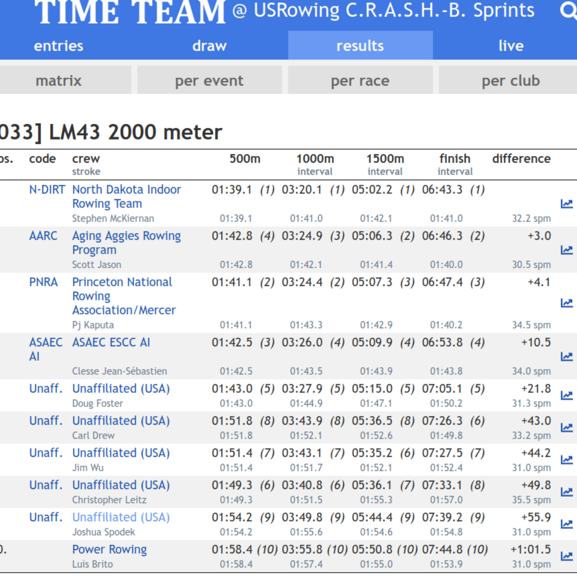The width and height of the screenshot is (577, 577).
Task: Open the PNRA club code link
Action: (x=43, y=282)
